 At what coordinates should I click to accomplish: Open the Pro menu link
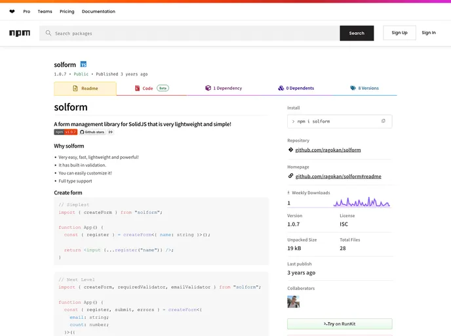(x=27, y=12)
